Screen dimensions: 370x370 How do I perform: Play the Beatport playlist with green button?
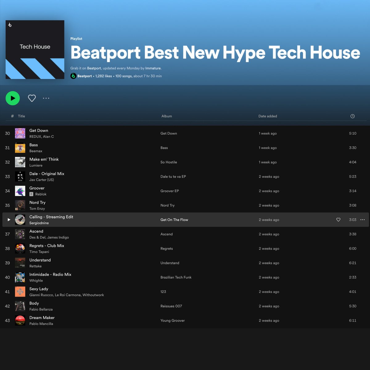(13, 98)
